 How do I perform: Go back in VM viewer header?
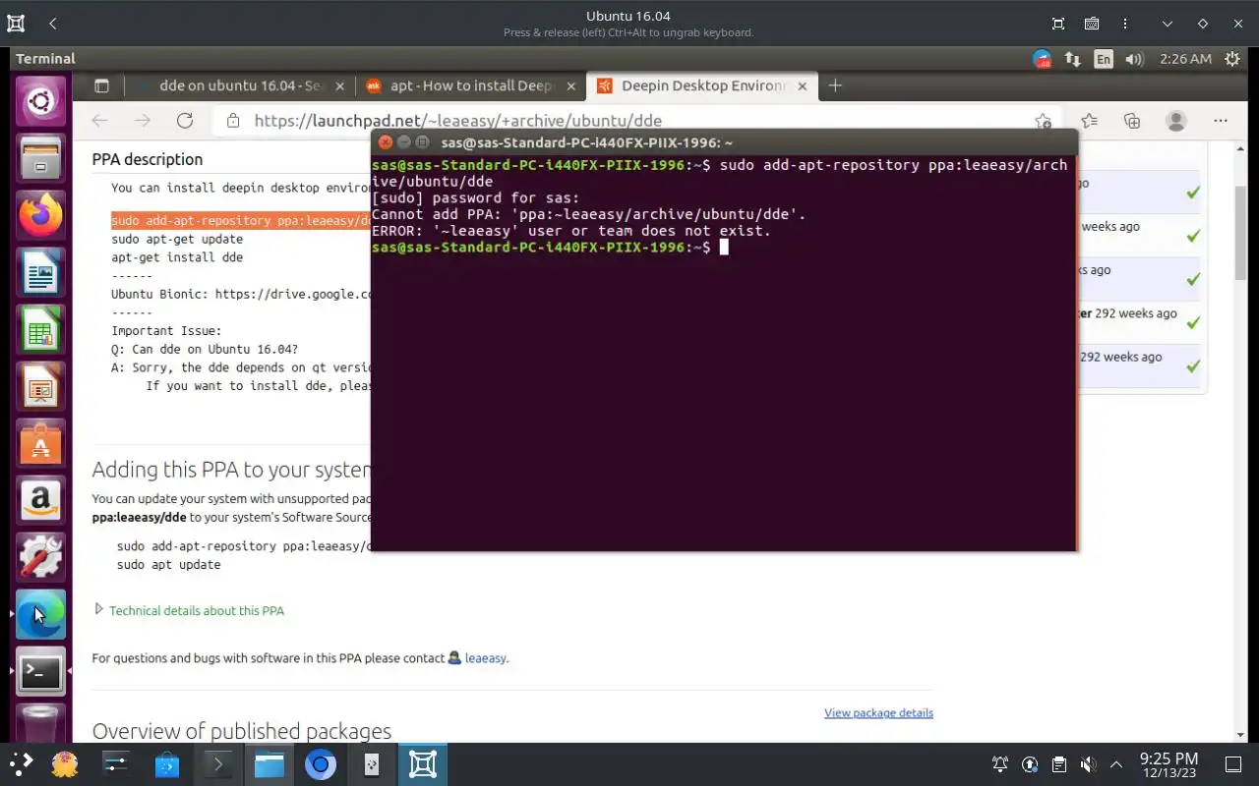tap(53, 24)
